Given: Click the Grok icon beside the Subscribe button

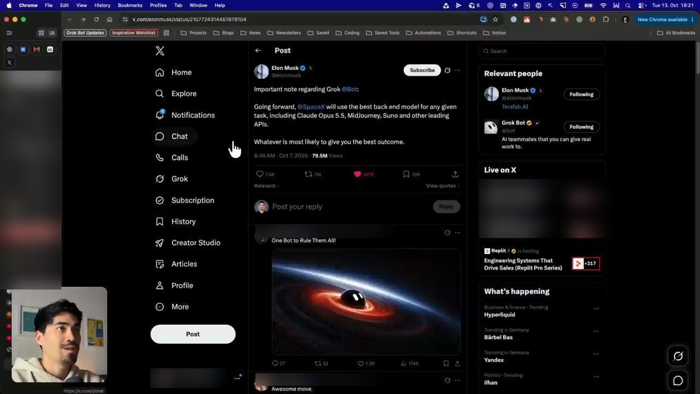Looking at the screenshot, I should (x=447, y=70).
